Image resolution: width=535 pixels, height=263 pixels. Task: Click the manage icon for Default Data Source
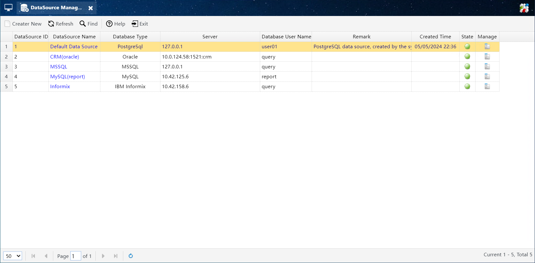[x=487, y=46]
